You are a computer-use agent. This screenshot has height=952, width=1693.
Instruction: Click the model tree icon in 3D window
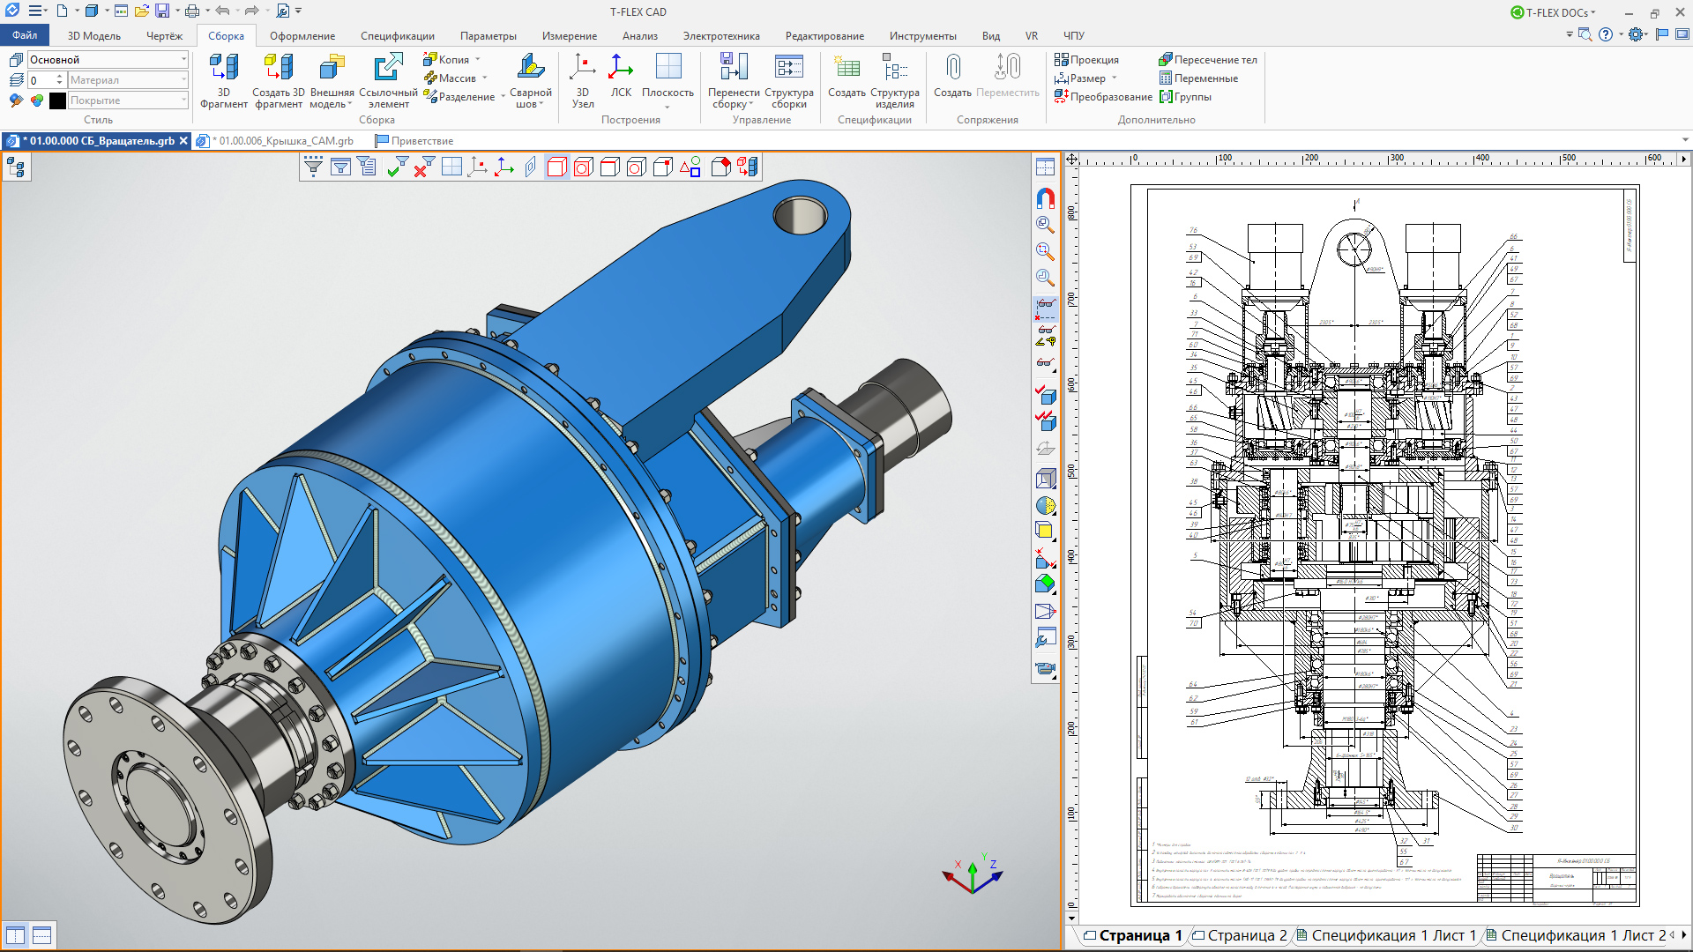pos(16,167)
